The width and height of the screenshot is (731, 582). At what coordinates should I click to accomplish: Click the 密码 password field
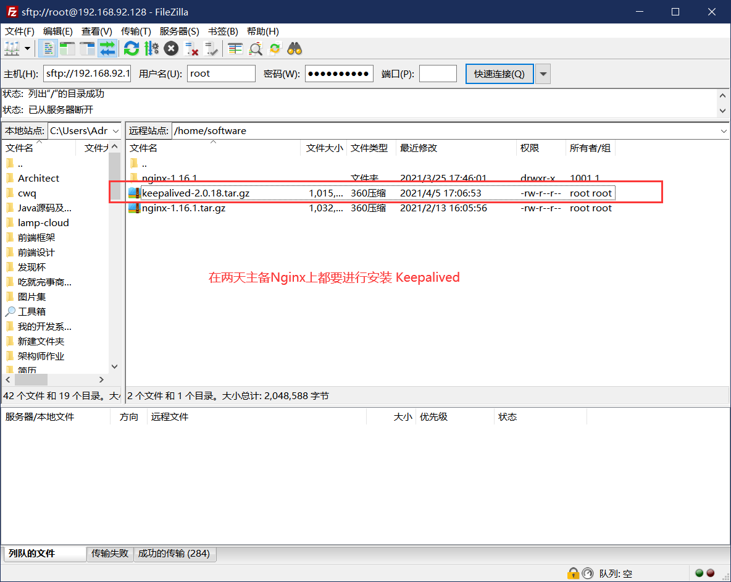coord(339,74)
